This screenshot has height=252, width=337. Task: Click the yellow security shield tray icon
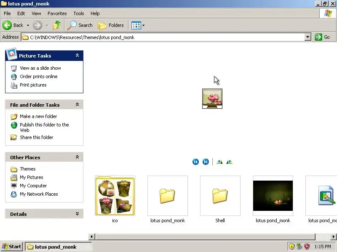point(292,247)
